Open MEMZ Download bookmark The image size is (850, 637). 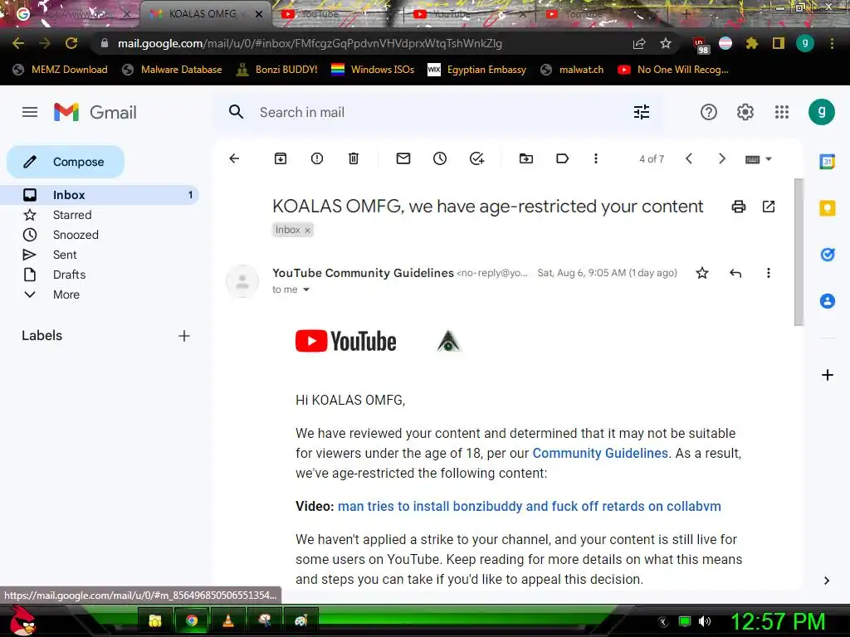click(60, 70)
